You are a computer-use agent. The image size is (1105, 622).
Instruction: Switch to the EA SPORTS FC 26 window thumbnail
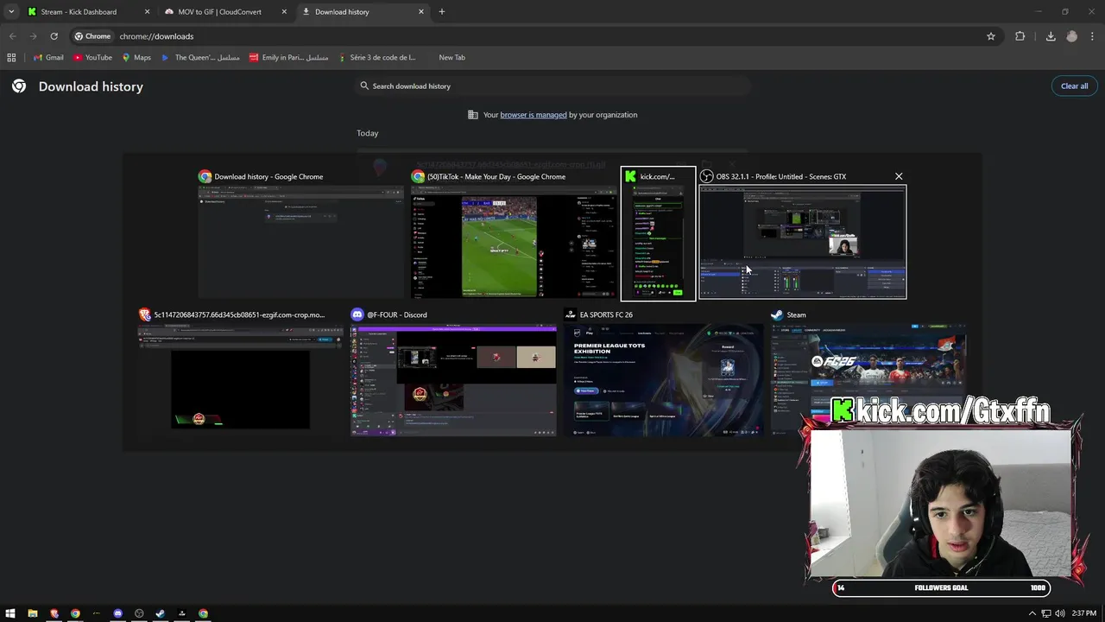665,371
